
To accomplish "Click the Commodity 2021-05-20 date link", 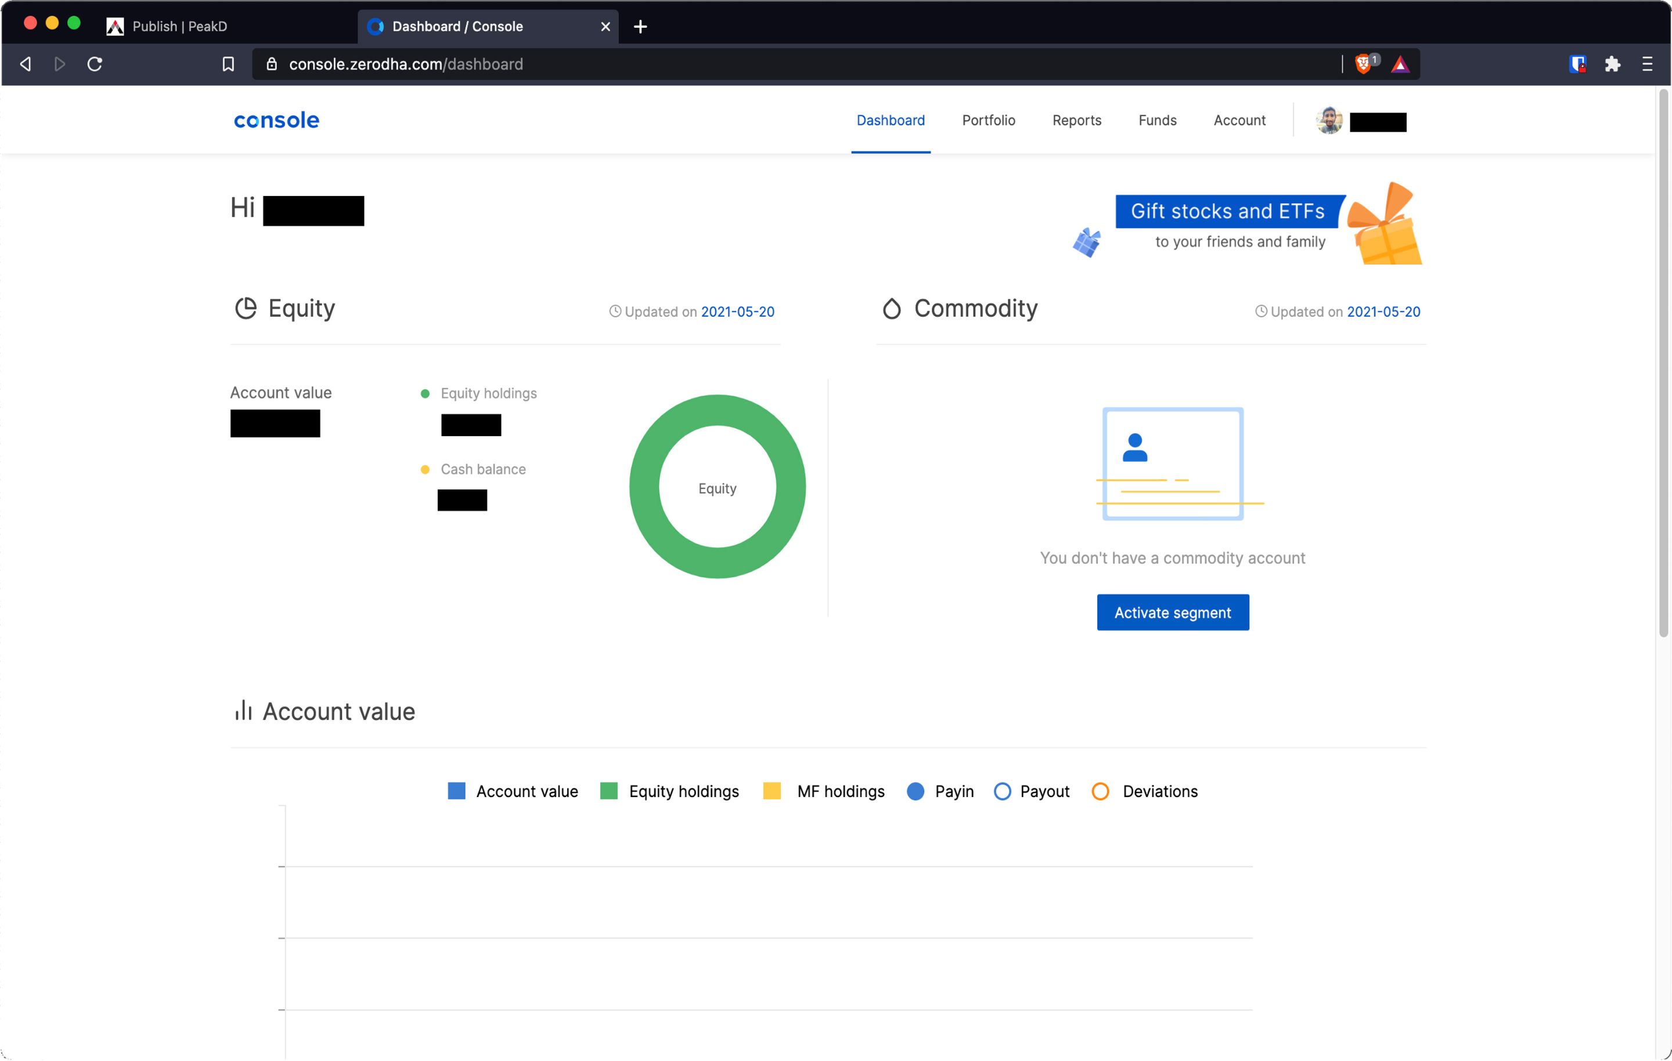I will [1383, 312].
